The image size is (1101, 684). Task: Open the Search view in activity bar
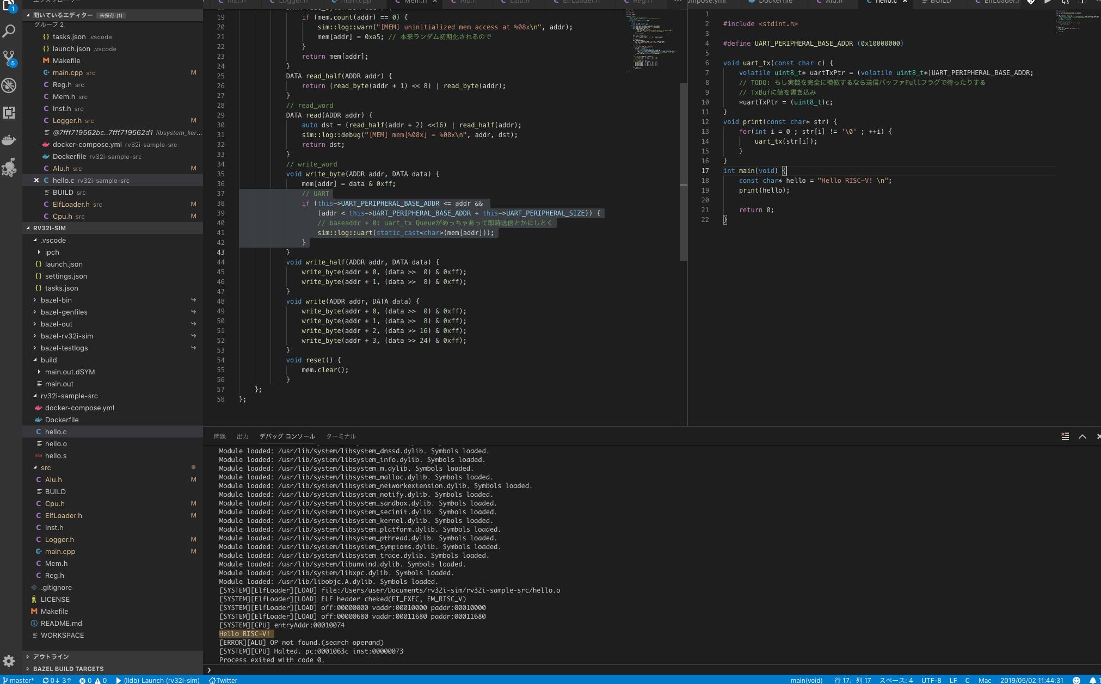pos(9,31)
